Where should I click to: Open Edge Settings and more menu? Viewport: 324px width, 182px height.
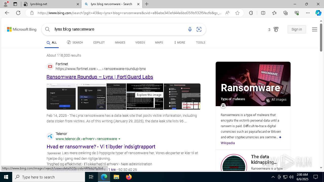coord(308,13)
